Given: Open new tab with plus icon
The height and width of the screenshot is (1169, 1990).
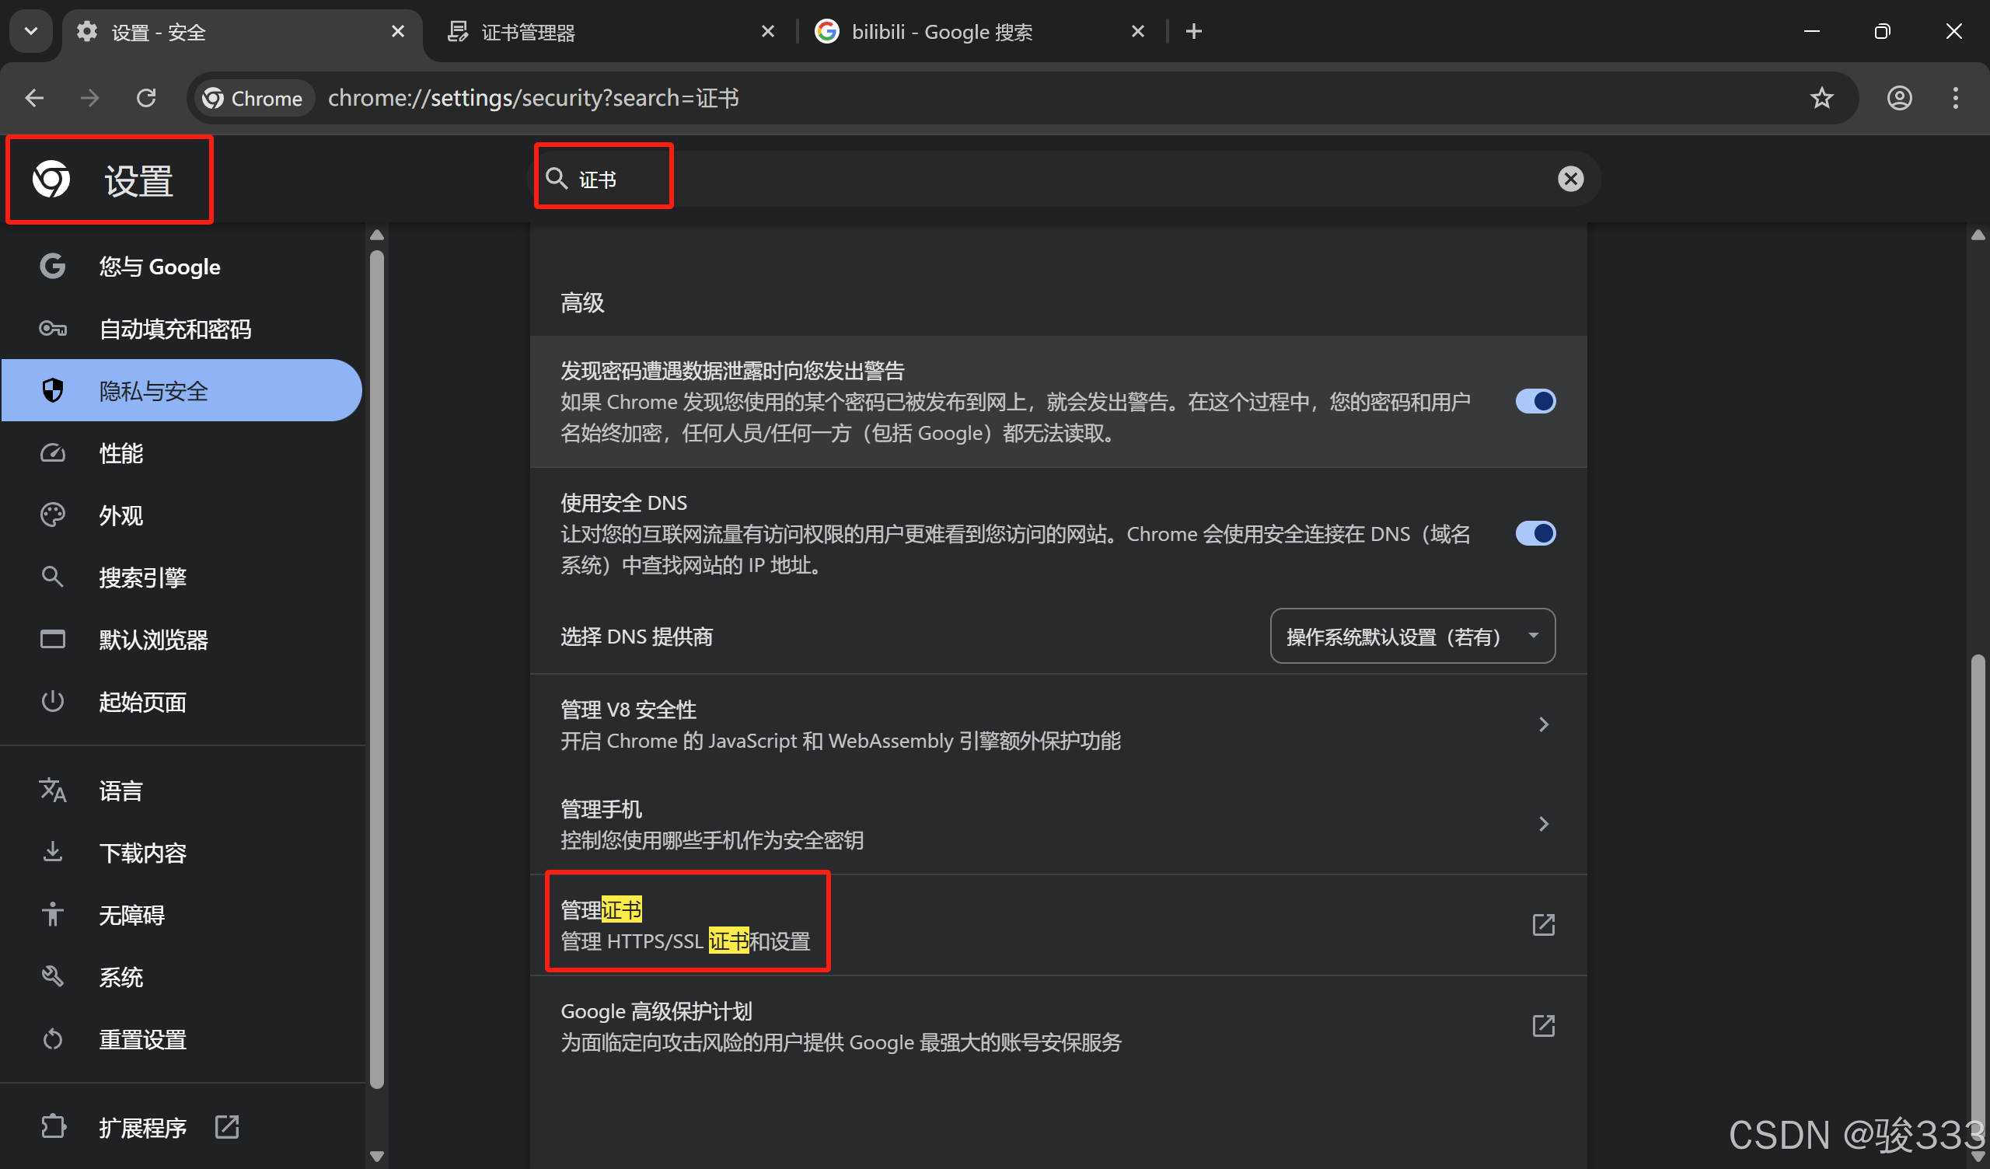Looking at the screenshot, I should 1193,32.
